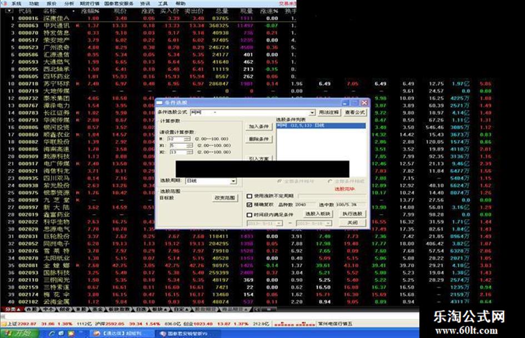Image resolution: width=525 pixels, height=338 pixels.
Task: Switch to the 板块指数 tab at the bottom
Action: [119, 310]
